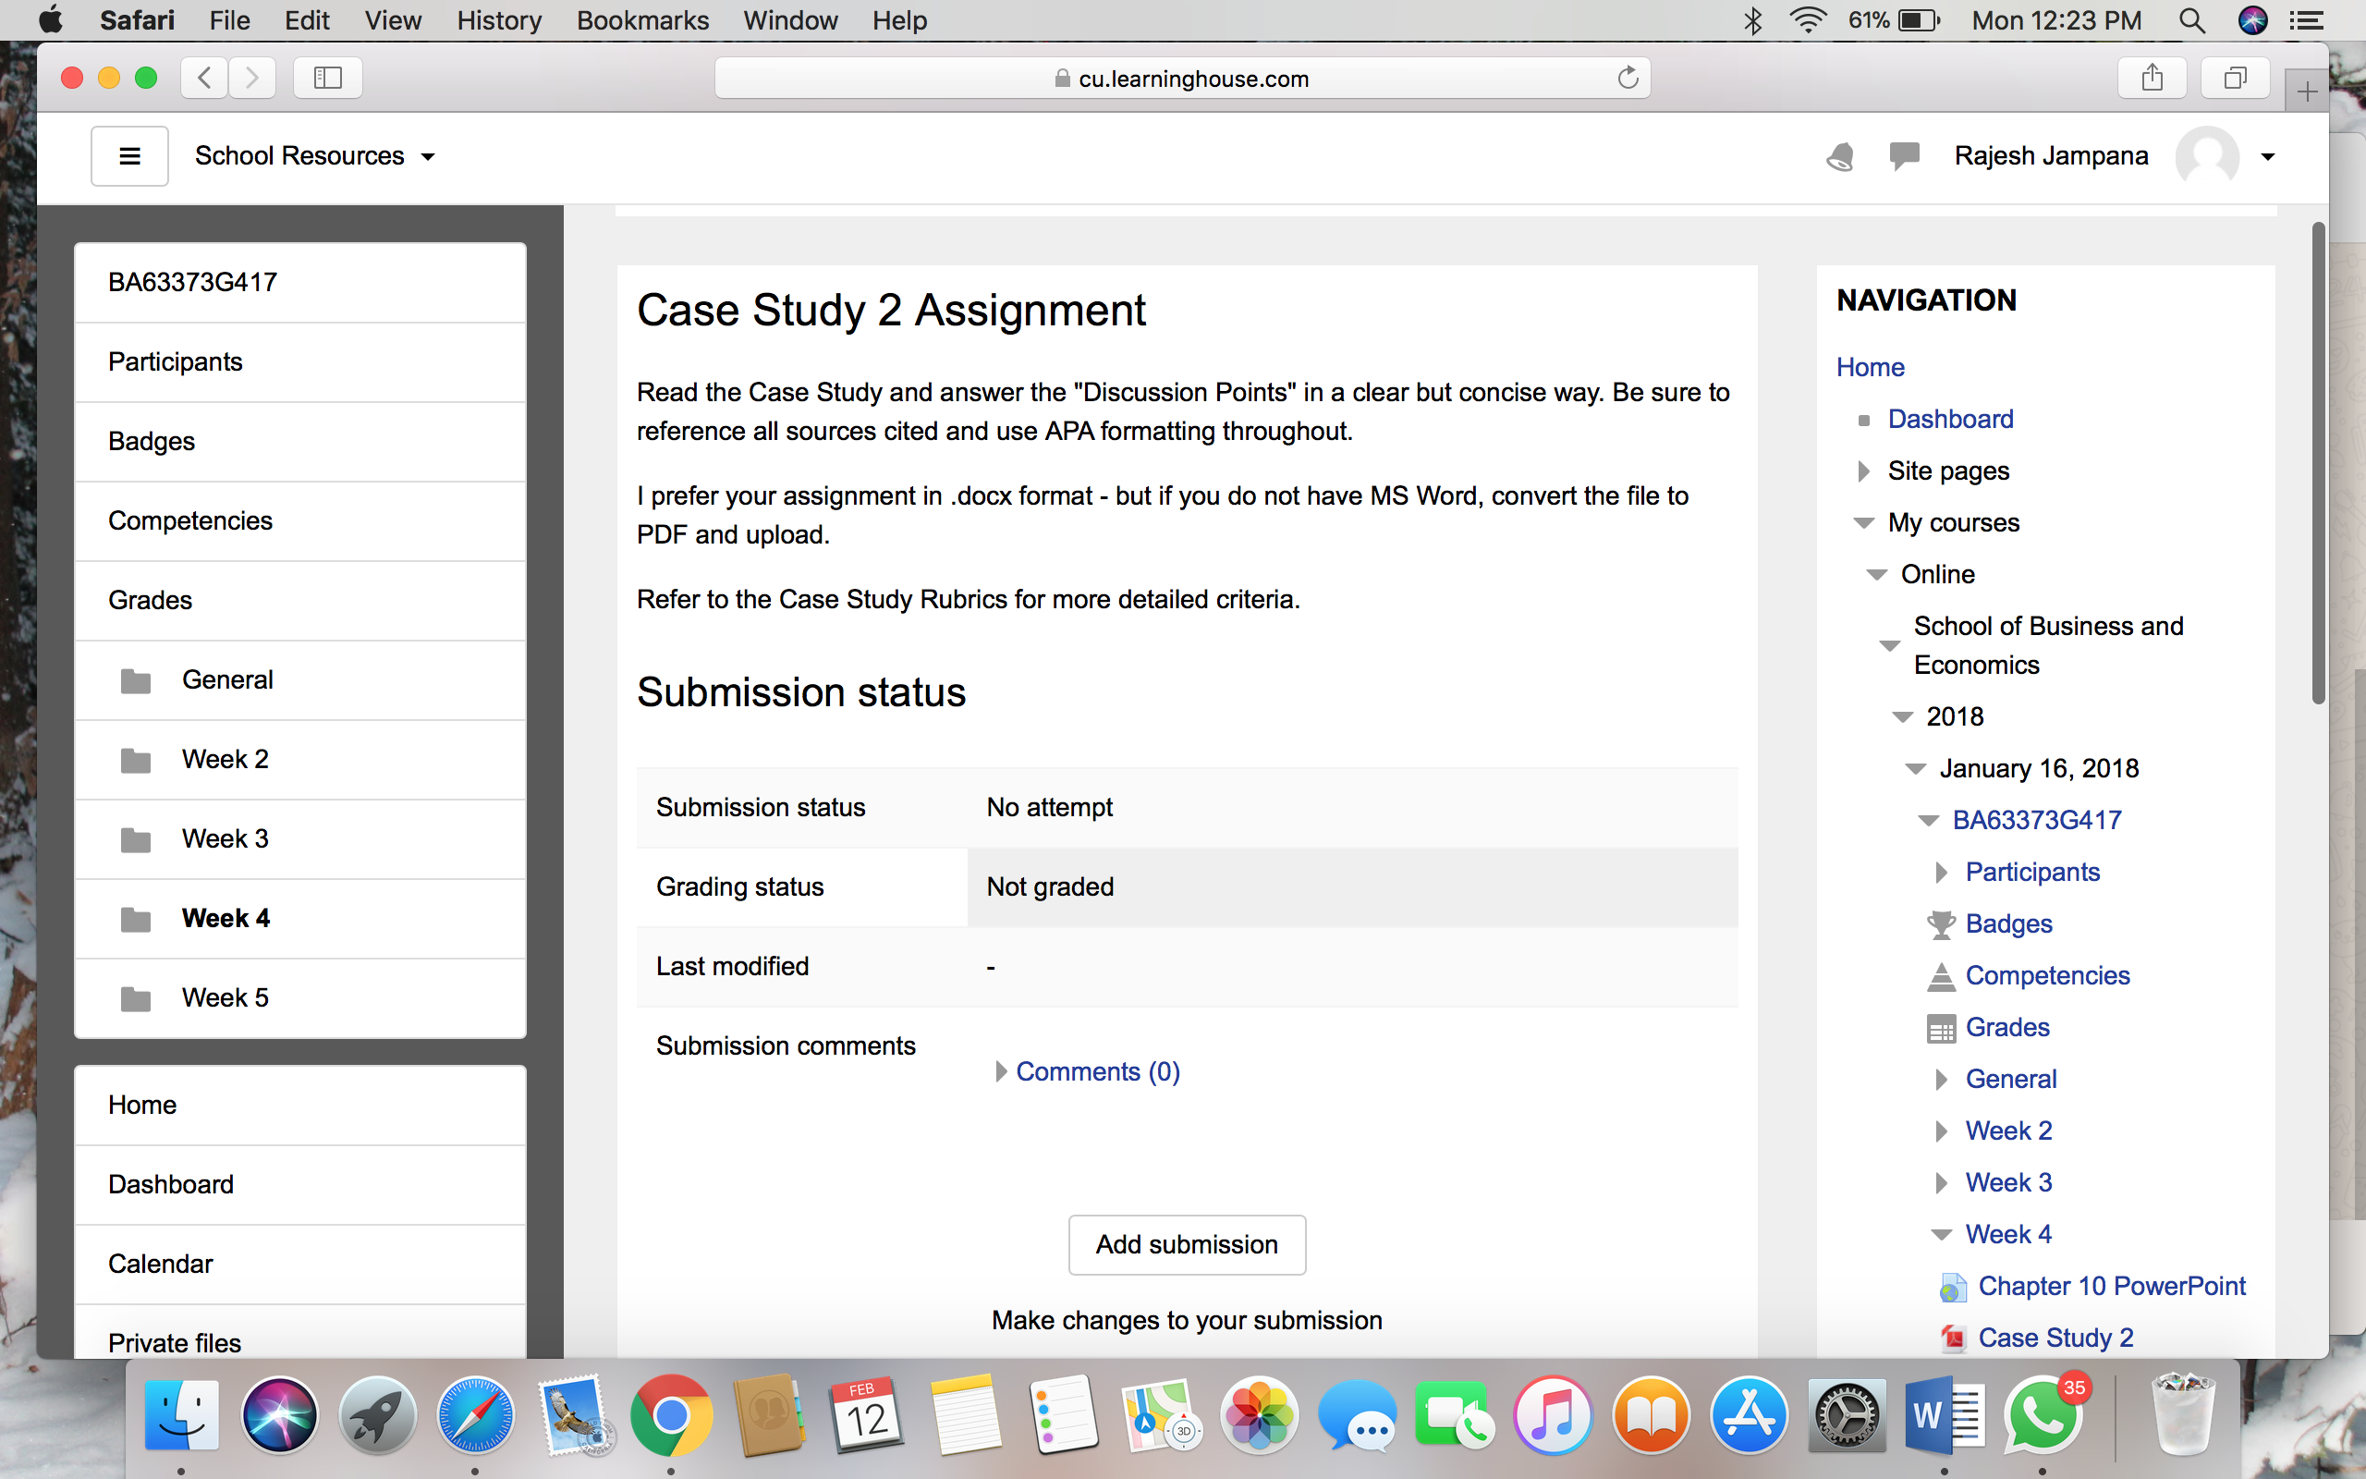Open the Bookmarks menu
2366x1479 pixels.
[642, 20]
